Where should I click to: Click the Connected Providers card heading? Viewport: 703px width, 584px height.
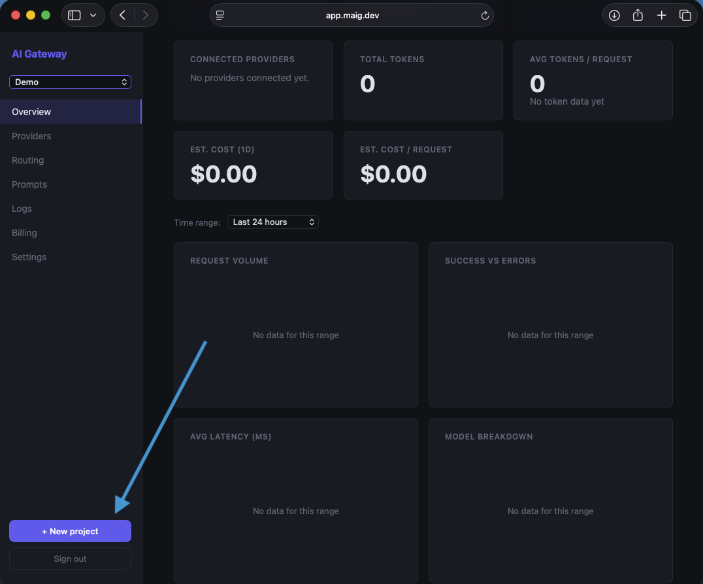tap(242, 60)
